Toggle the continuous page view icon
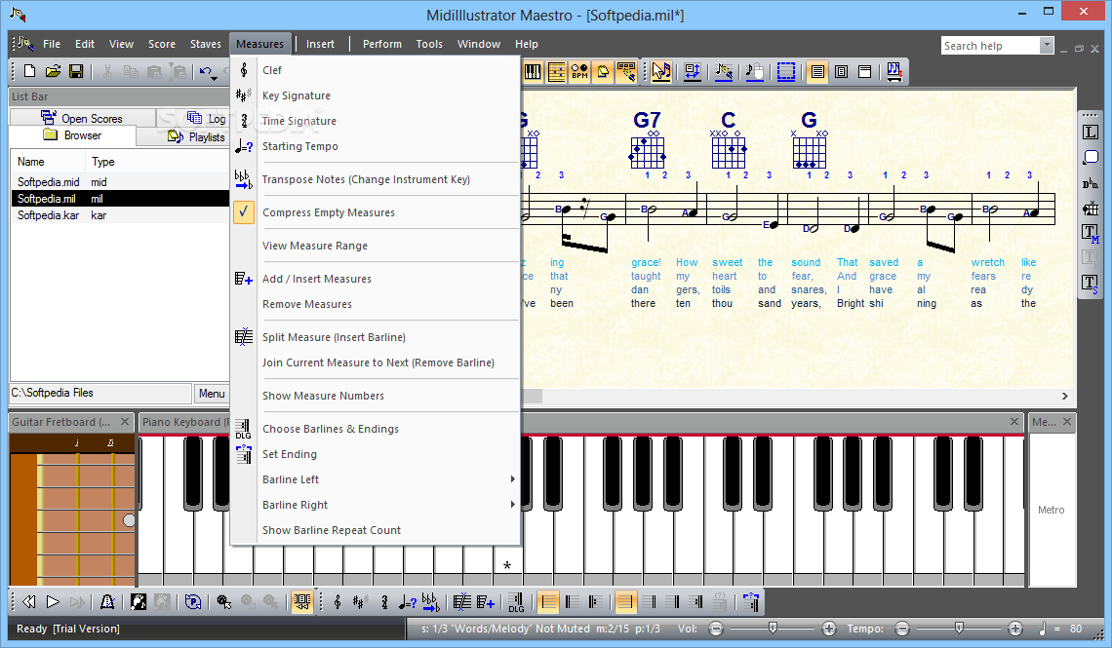 tap(817, 71)
